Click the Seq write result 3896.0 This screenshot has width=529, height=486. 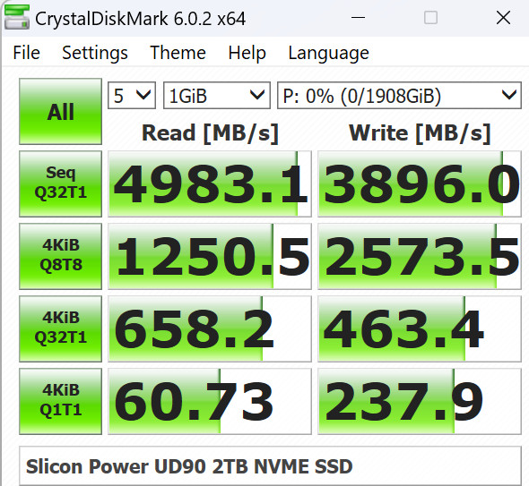click(x=420, y=183)
